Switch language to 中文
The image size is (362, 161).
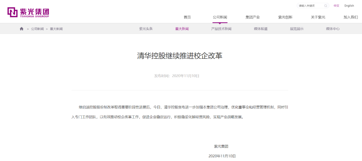pos(337,6)
